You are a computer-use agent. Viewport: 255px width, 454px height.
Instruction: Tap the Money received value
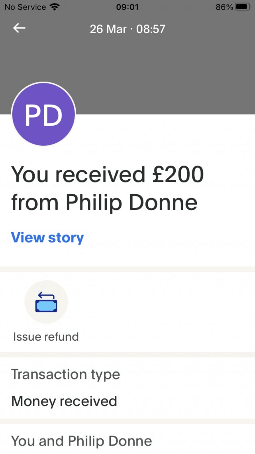[x=64, y=401]
